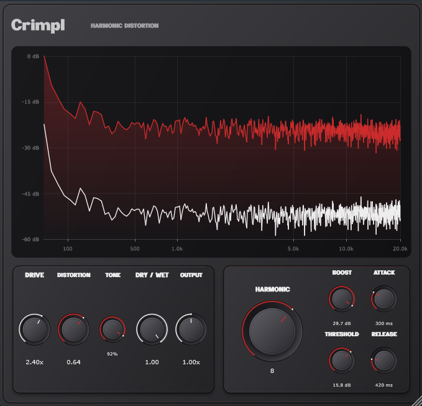Screen dimensions: 422x406
Task: Select the Distortion value 0.64
Action: [x=73, y=362]
